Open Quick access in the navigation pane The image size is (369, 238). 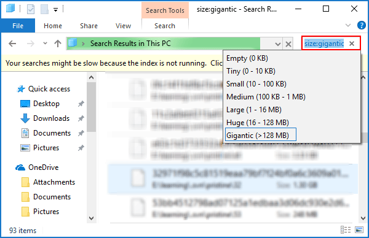pyautogui.click(x=49, y=89)
